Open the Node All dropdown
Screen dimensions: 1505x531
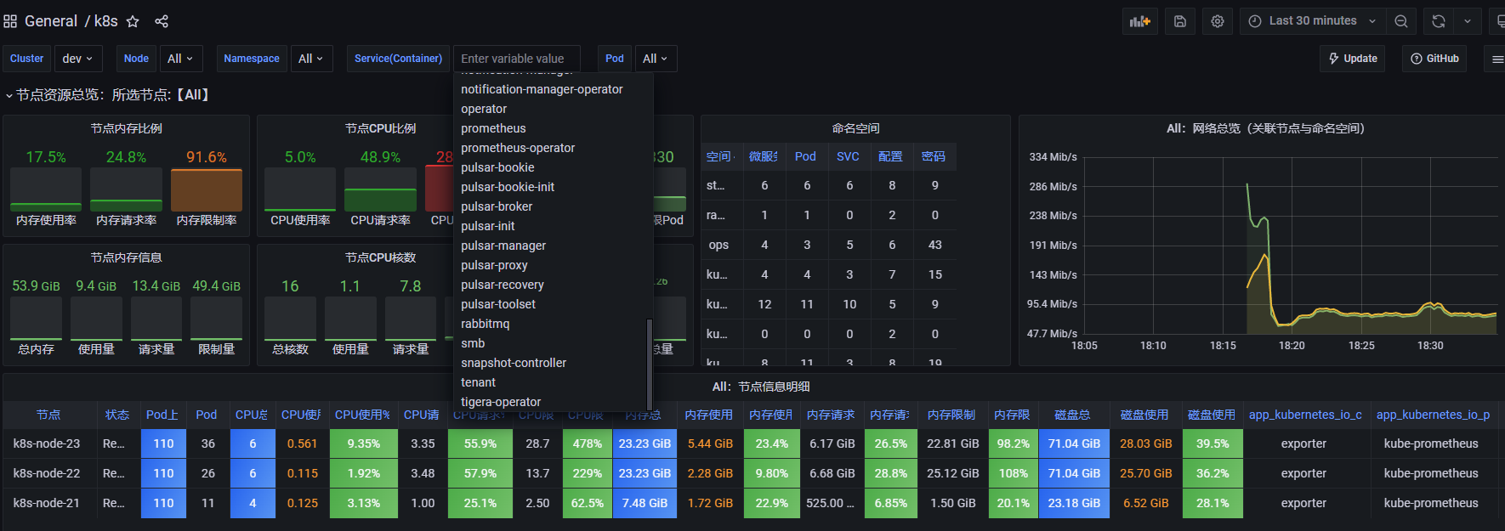[180, 59]
